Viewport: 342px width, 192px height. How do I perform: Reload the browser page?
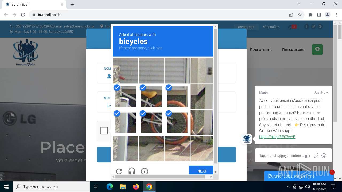click(x=23, y=15)
